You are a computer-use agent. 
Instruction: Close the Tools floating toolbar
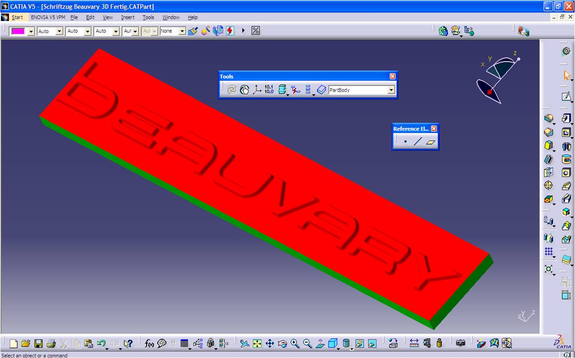pyautogui.click(x=392, y=76)
